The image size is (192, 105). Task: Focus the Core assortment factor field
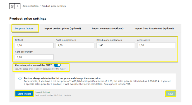[x=34, y=57]
